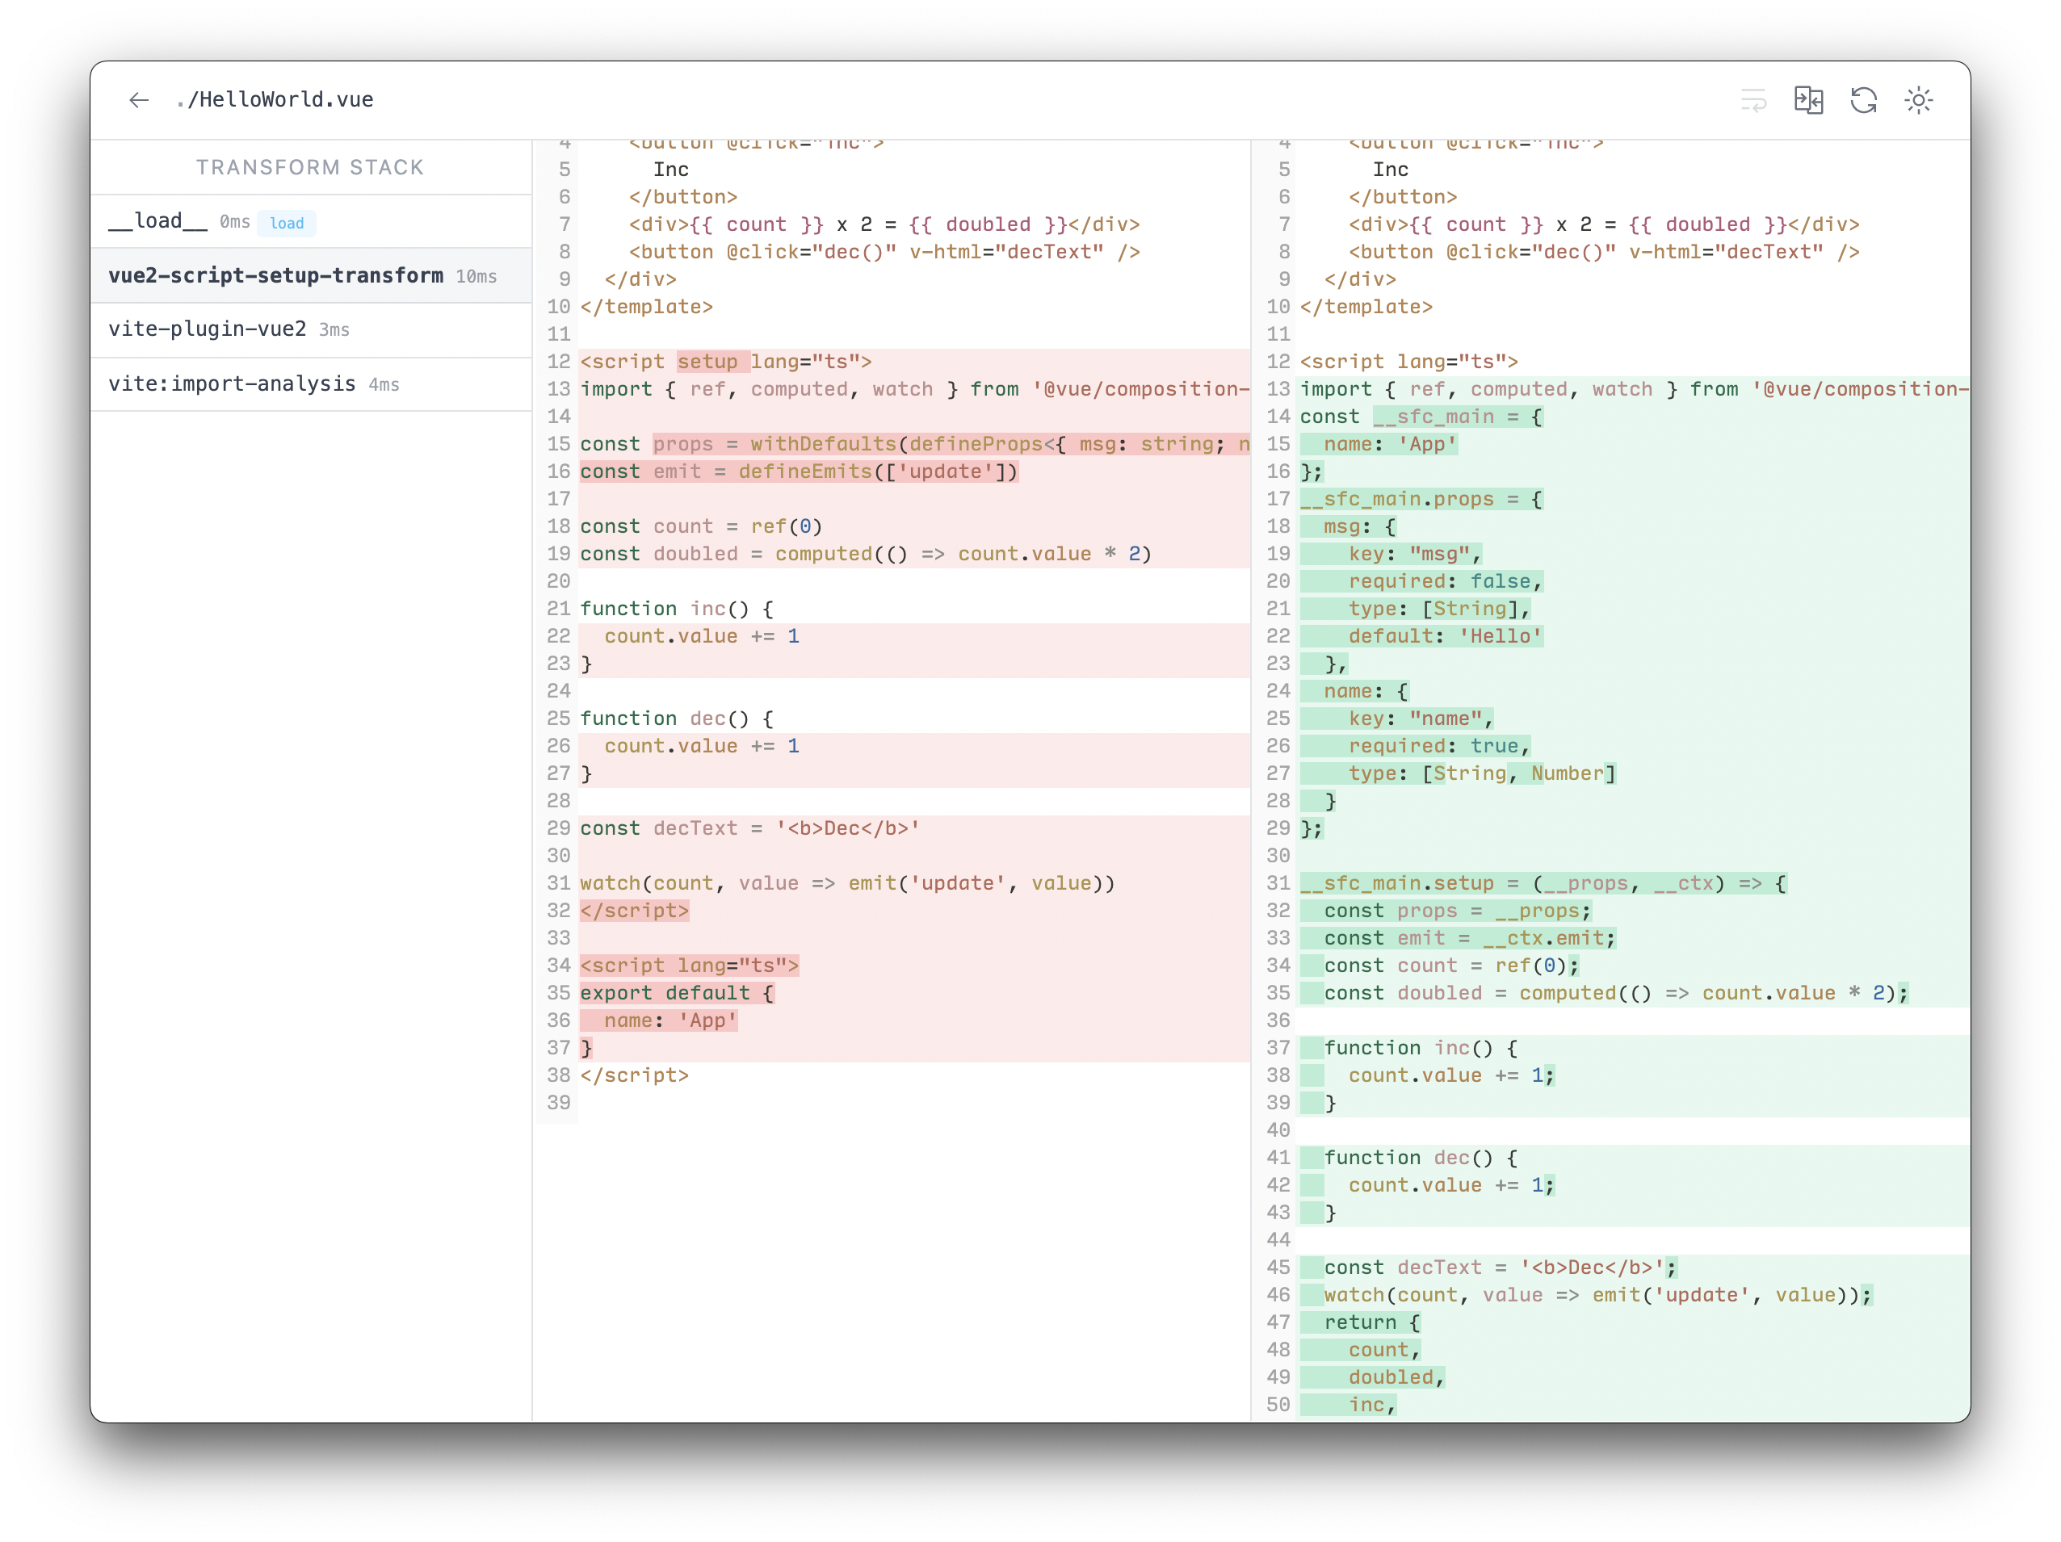Select the __load__ transform entry
Viewport: 2061px width, 1542px height.
311,222
